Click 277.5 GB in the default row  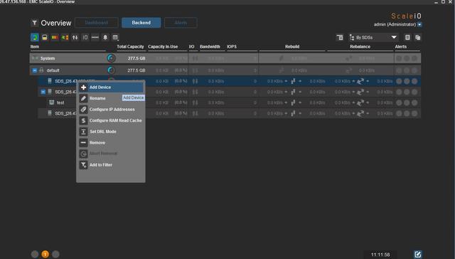click(x=136, y=70)
